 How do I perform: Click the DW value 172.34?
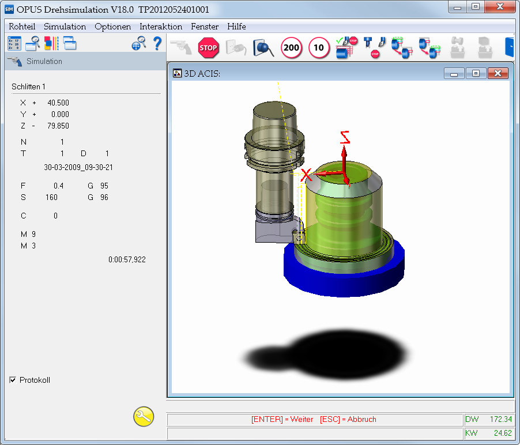pyautogui.click(x=501, y=420)
